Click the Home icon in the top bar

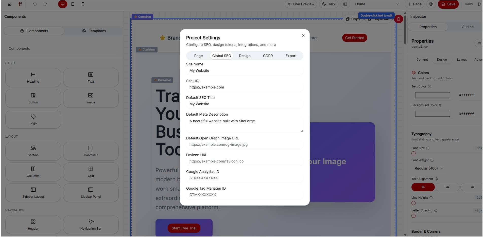10,4
